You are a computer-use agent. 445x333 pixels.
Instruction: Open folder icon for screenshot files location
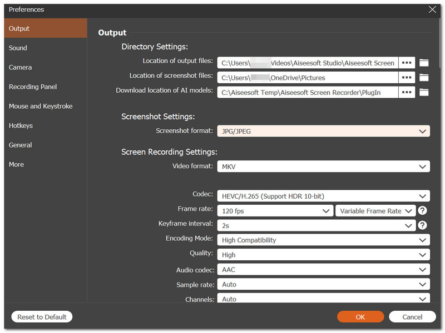click(424, 78)
